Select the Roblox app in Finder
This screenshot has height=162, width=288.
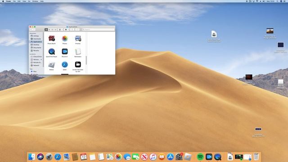pos(52,65)
